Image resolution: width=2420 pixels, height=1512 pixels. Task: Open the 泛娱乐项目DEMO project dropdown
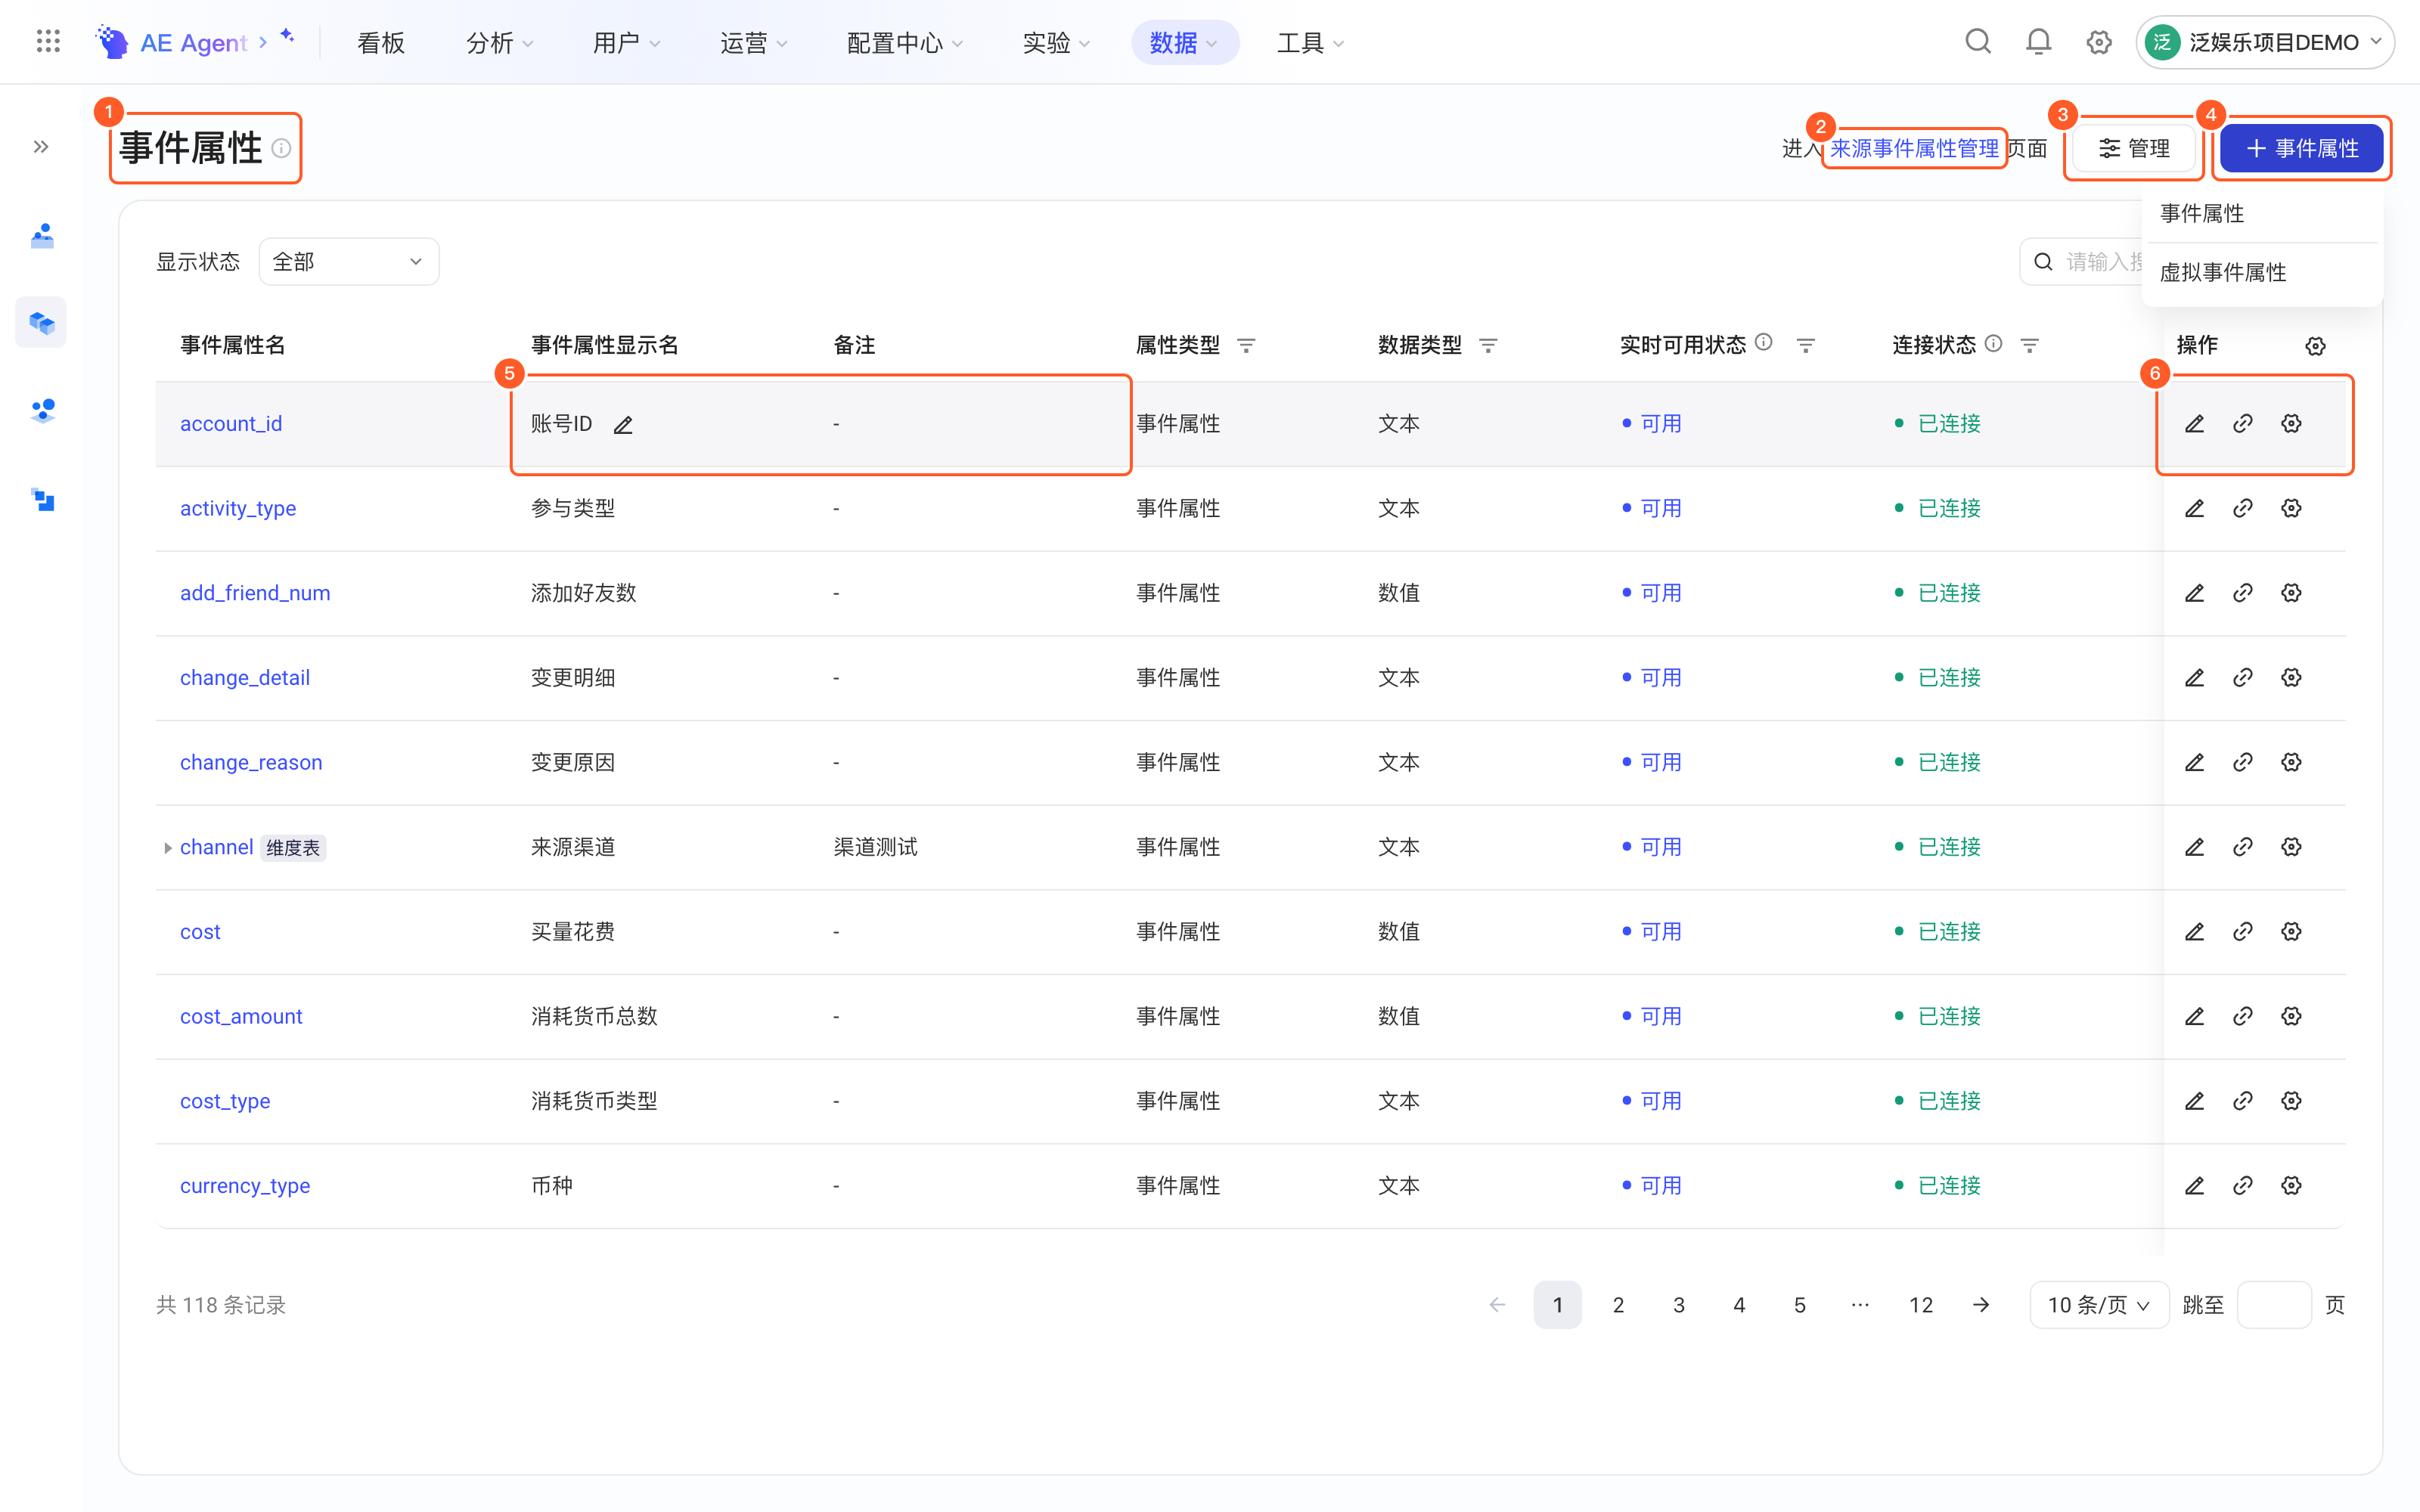pyautogui.click(x=2264, y=42)
